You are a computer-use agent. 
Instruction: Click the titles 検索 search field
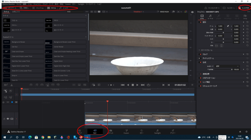click(75, 12)
